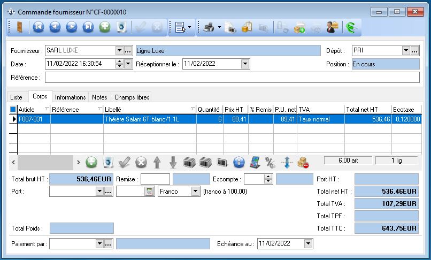Click the blue info icon for the line
The height and width of the screenshot is (260, 431).
click(x=239, y=162)
